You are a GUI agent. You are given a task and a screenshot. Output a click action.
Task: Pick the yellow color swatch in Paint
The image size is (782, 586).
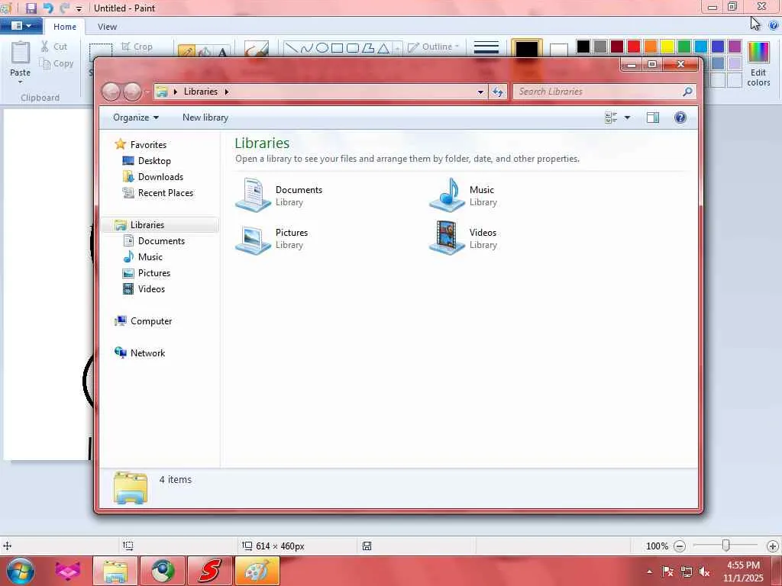667,47
